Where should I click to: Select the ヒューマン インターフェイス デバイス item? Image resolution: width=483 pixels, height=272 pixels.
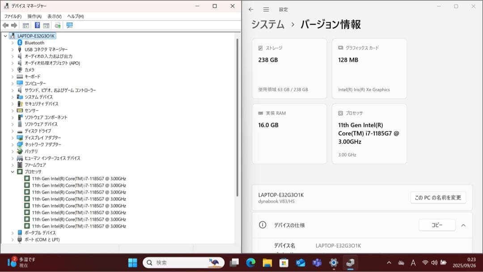tap(52, 158)
